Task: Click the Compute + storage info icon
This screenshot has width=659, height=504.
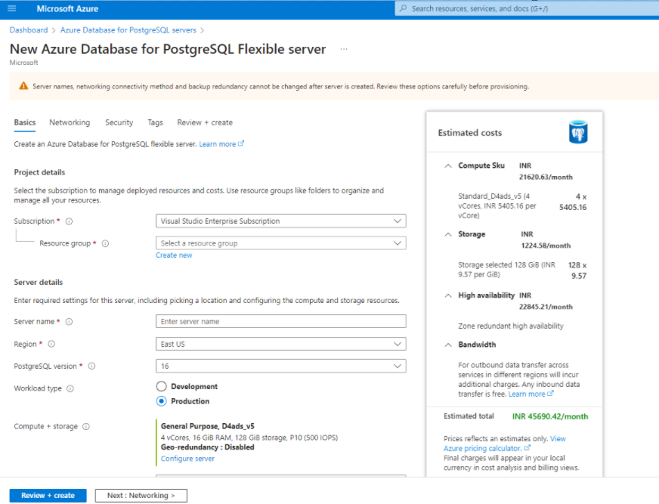Action: tap(86, 426)
